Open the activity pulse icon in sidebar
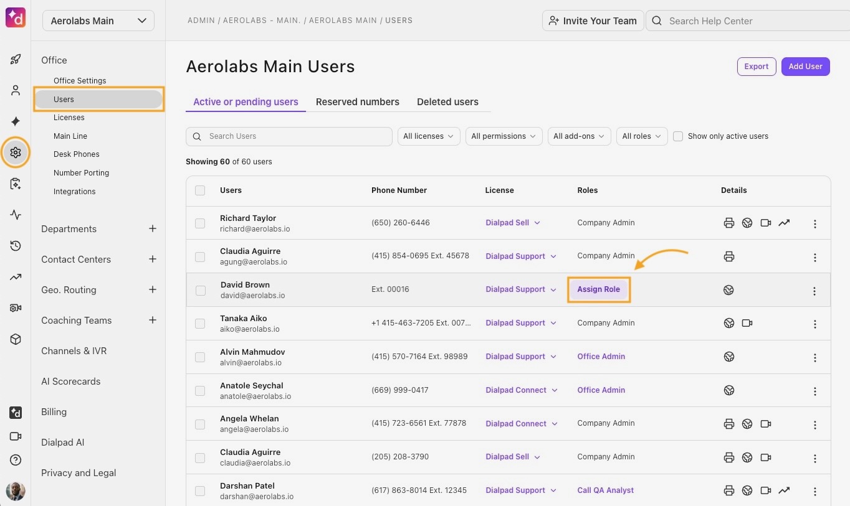The height and width of the screenshot is (506, 850). coord(16,215)
